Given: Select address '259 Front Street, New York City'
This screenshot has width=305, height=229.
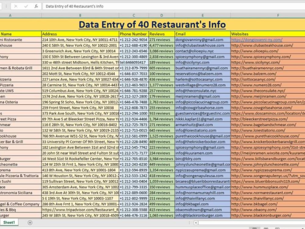Looking at the screenshot, I should click(80, 108).
